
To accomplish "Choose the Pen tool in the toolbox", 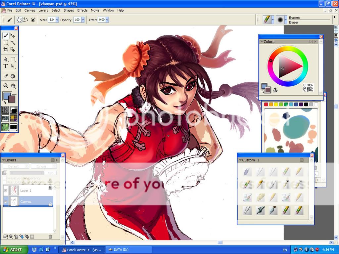I will tap(6, 59).
